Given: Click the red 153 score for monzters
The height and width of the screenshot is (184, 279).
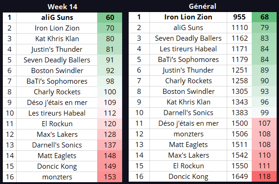Looking at the screenshot, I should point(110,177).
